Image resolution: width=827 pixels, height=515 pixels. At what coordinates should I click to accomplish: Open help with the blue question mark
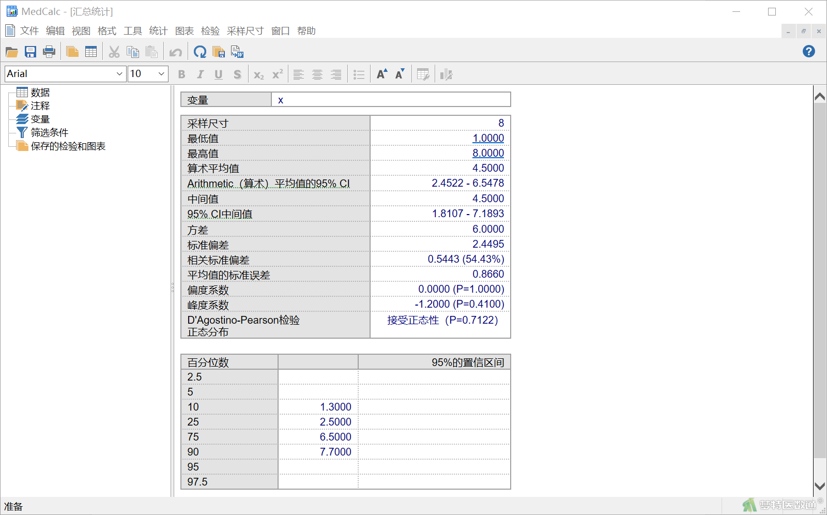point(809,51)
